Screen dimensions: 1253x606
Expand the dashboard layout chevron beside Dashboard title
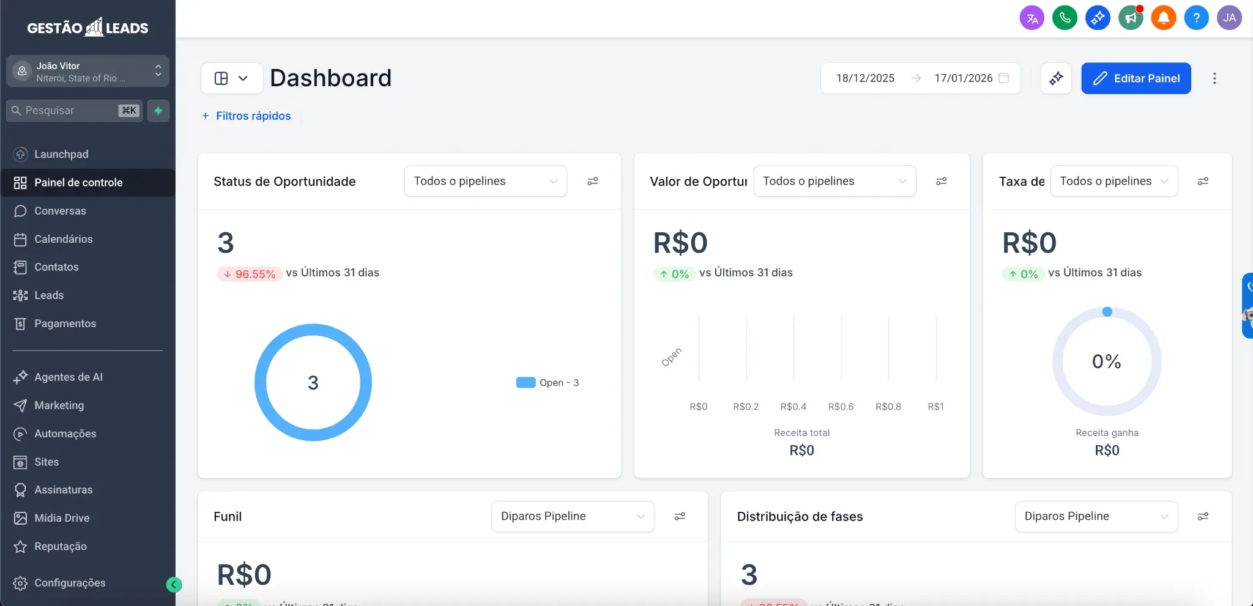tap(242, 78)
